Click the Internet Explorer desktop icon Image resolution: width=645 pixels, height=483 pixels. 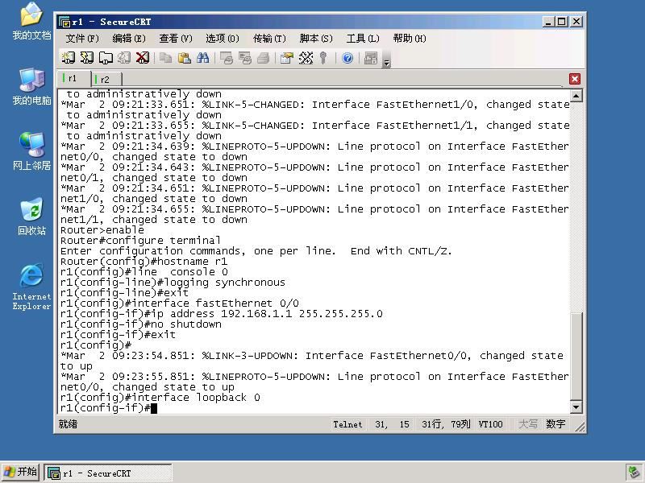coord(31,287)
